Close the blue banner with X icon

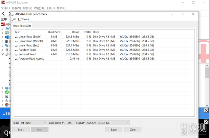click(x=206, y=110)
